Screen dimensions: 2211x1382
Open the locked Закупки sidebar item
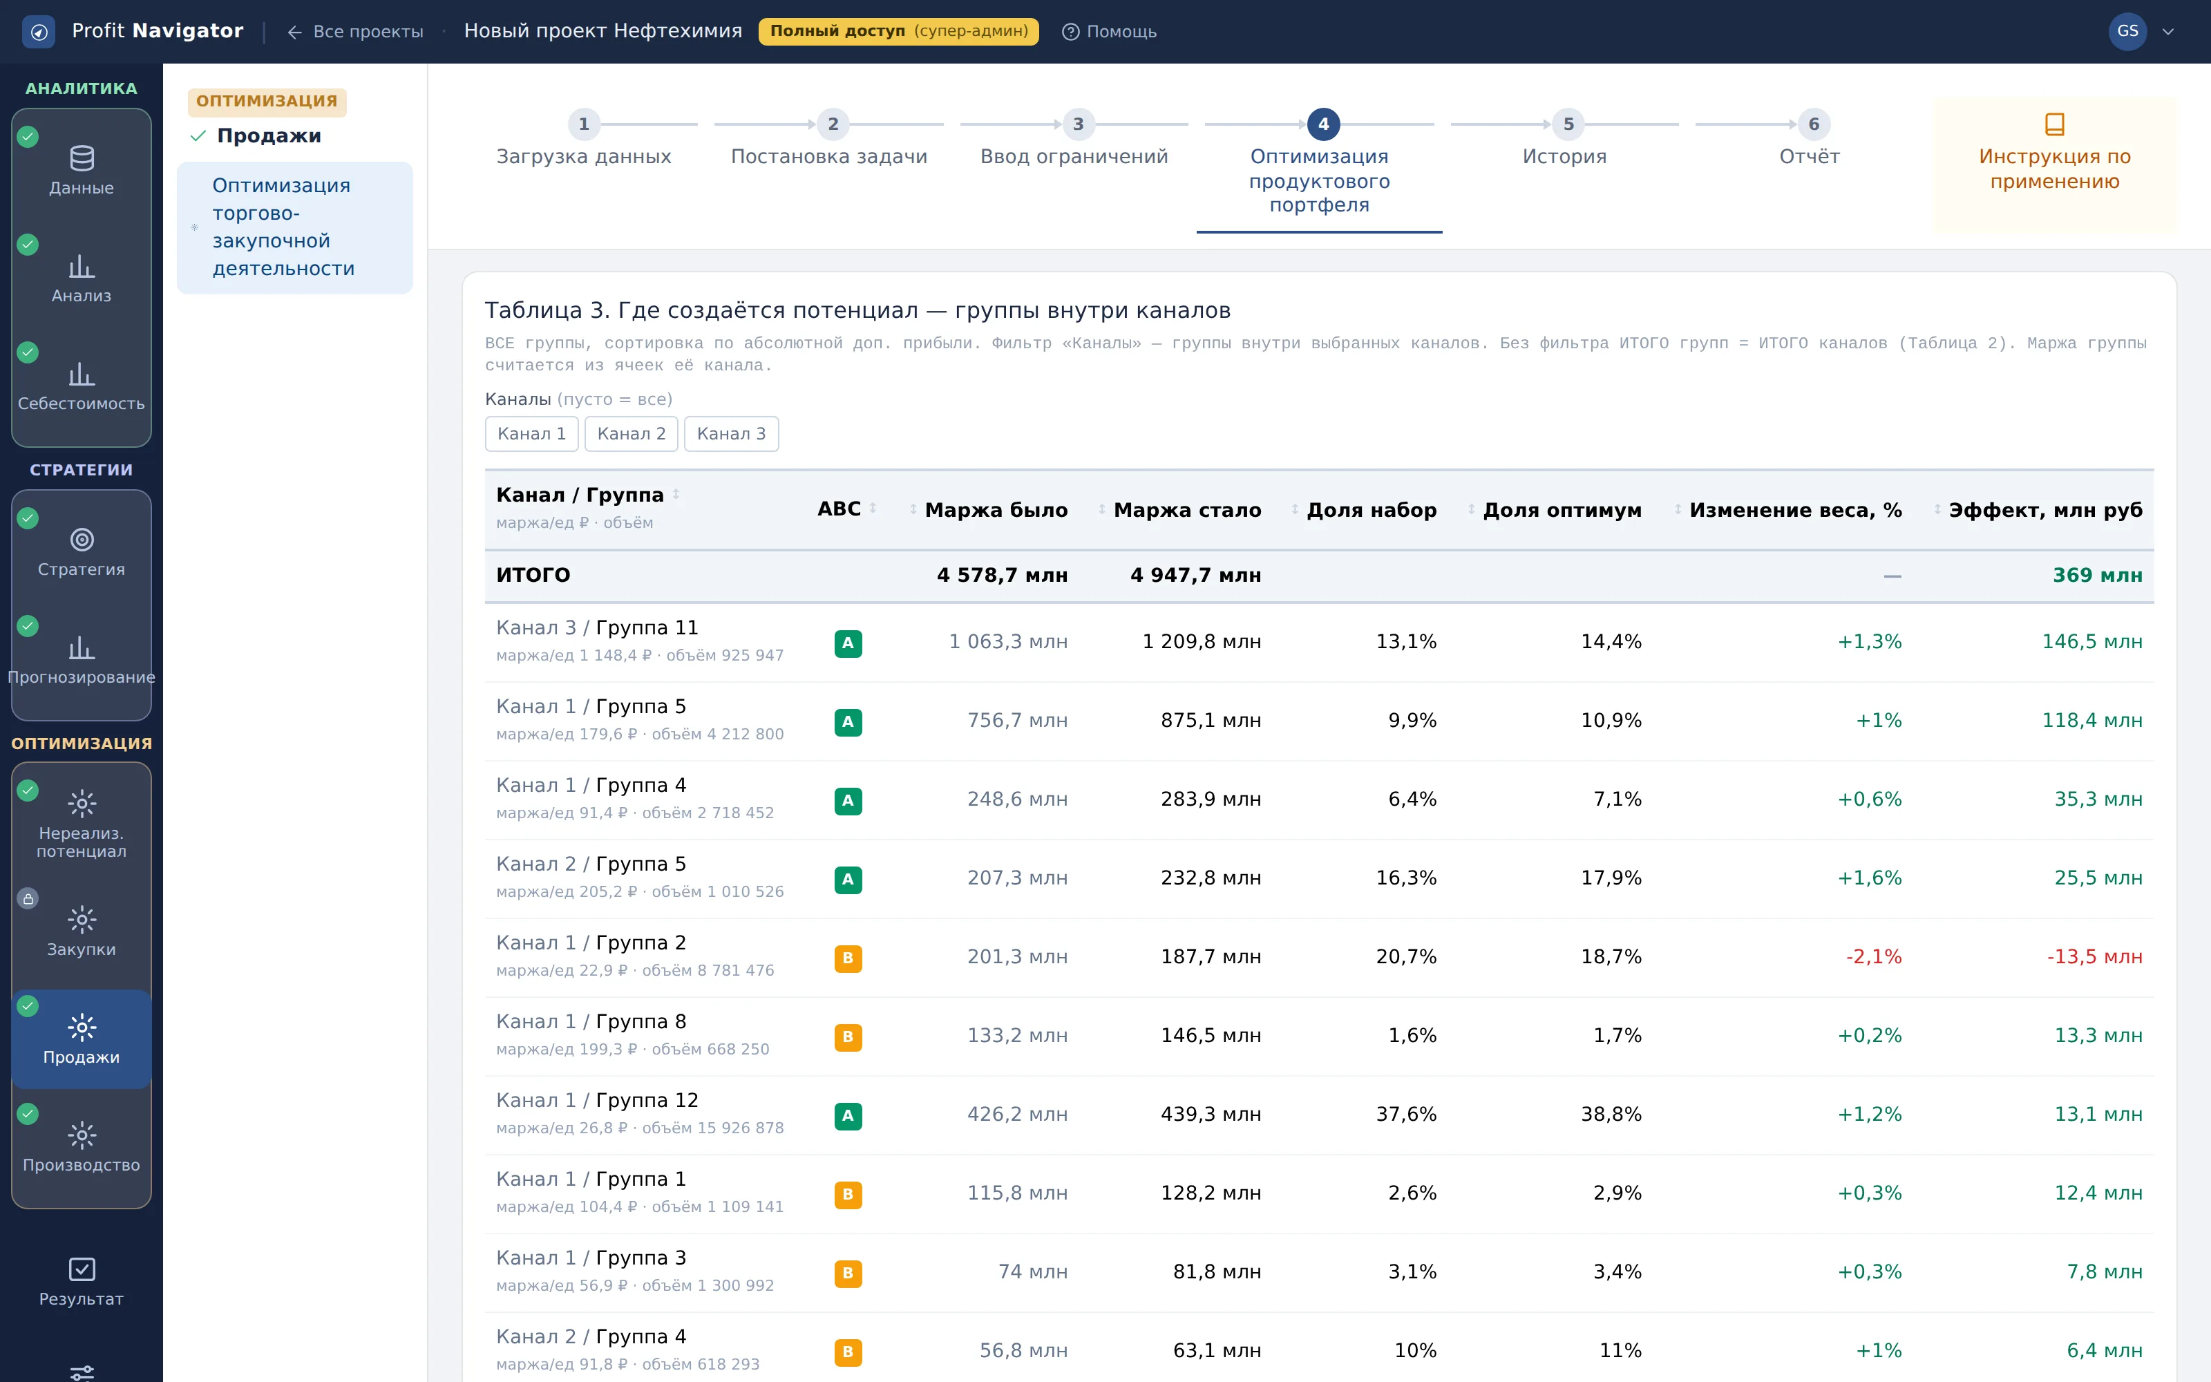point(82,931)
